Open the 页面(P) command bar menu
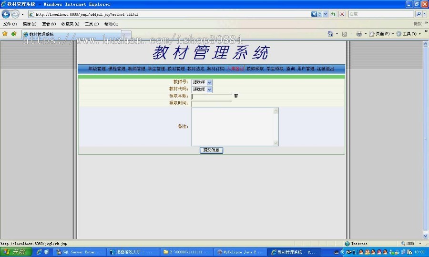 tap(381, 34)
